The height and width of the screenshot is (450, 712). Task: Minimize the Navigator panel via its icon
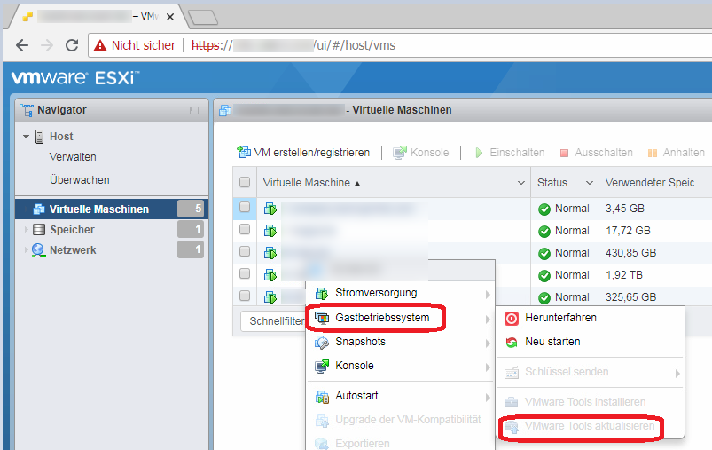pyautogui.click(x=194, y=111)
